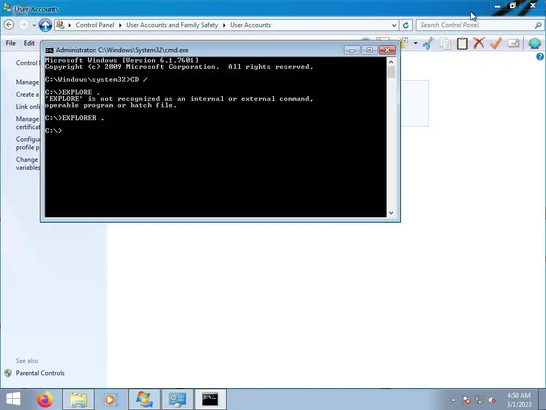The width and height of the screenshot is (546, 410).
Task: Click the 'Create a' sidebar link
Action: point(28,94)
